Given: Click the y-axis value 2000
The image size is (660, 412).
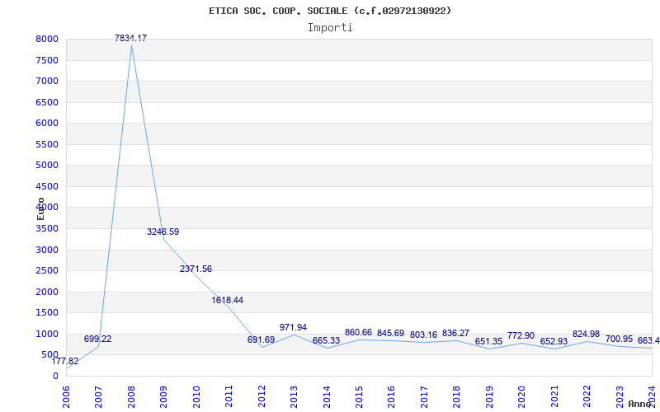Looking at the screenshot, I should [x=47, y=293].
